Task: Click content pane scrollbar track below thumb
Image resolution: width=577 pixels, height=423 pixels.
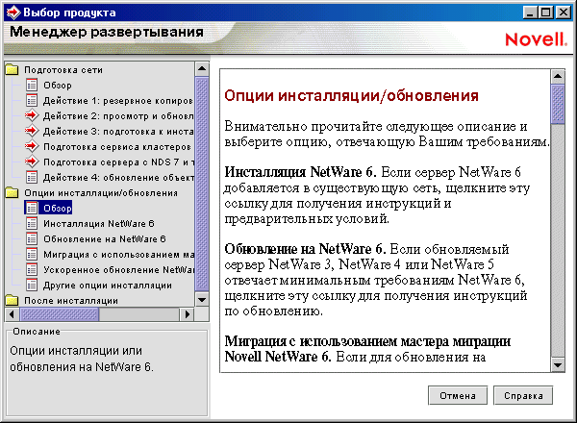Action: 558,241
